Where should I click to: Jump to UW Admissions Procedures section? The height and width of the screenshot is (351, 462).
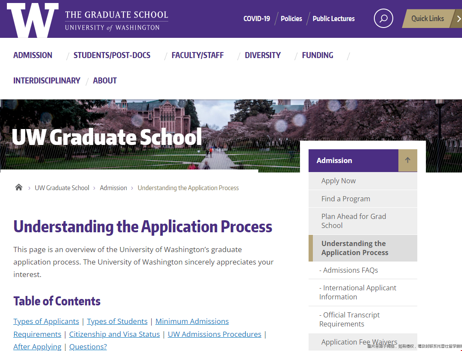click(214, 334)
